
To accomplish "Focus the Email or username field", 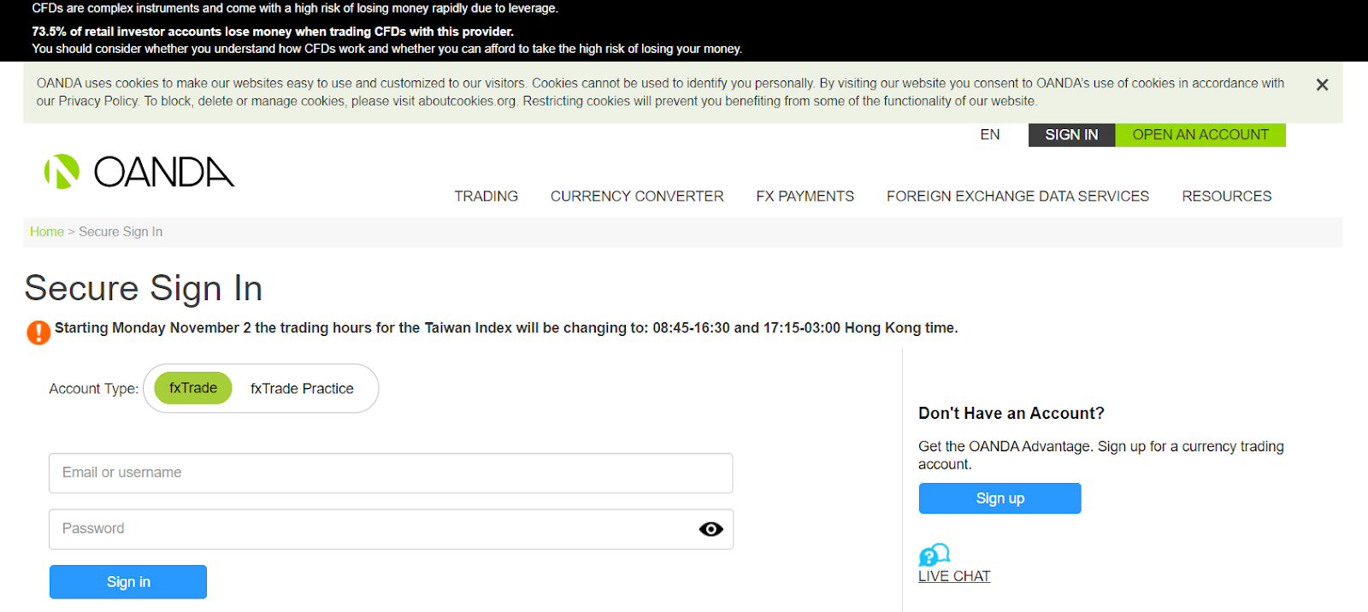I will pyautogui.click(x=391, y=473).
